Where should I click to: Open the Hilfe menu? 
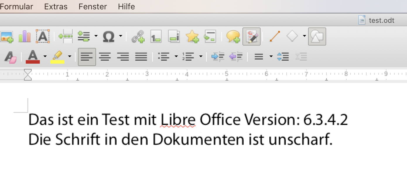(126, 6)
